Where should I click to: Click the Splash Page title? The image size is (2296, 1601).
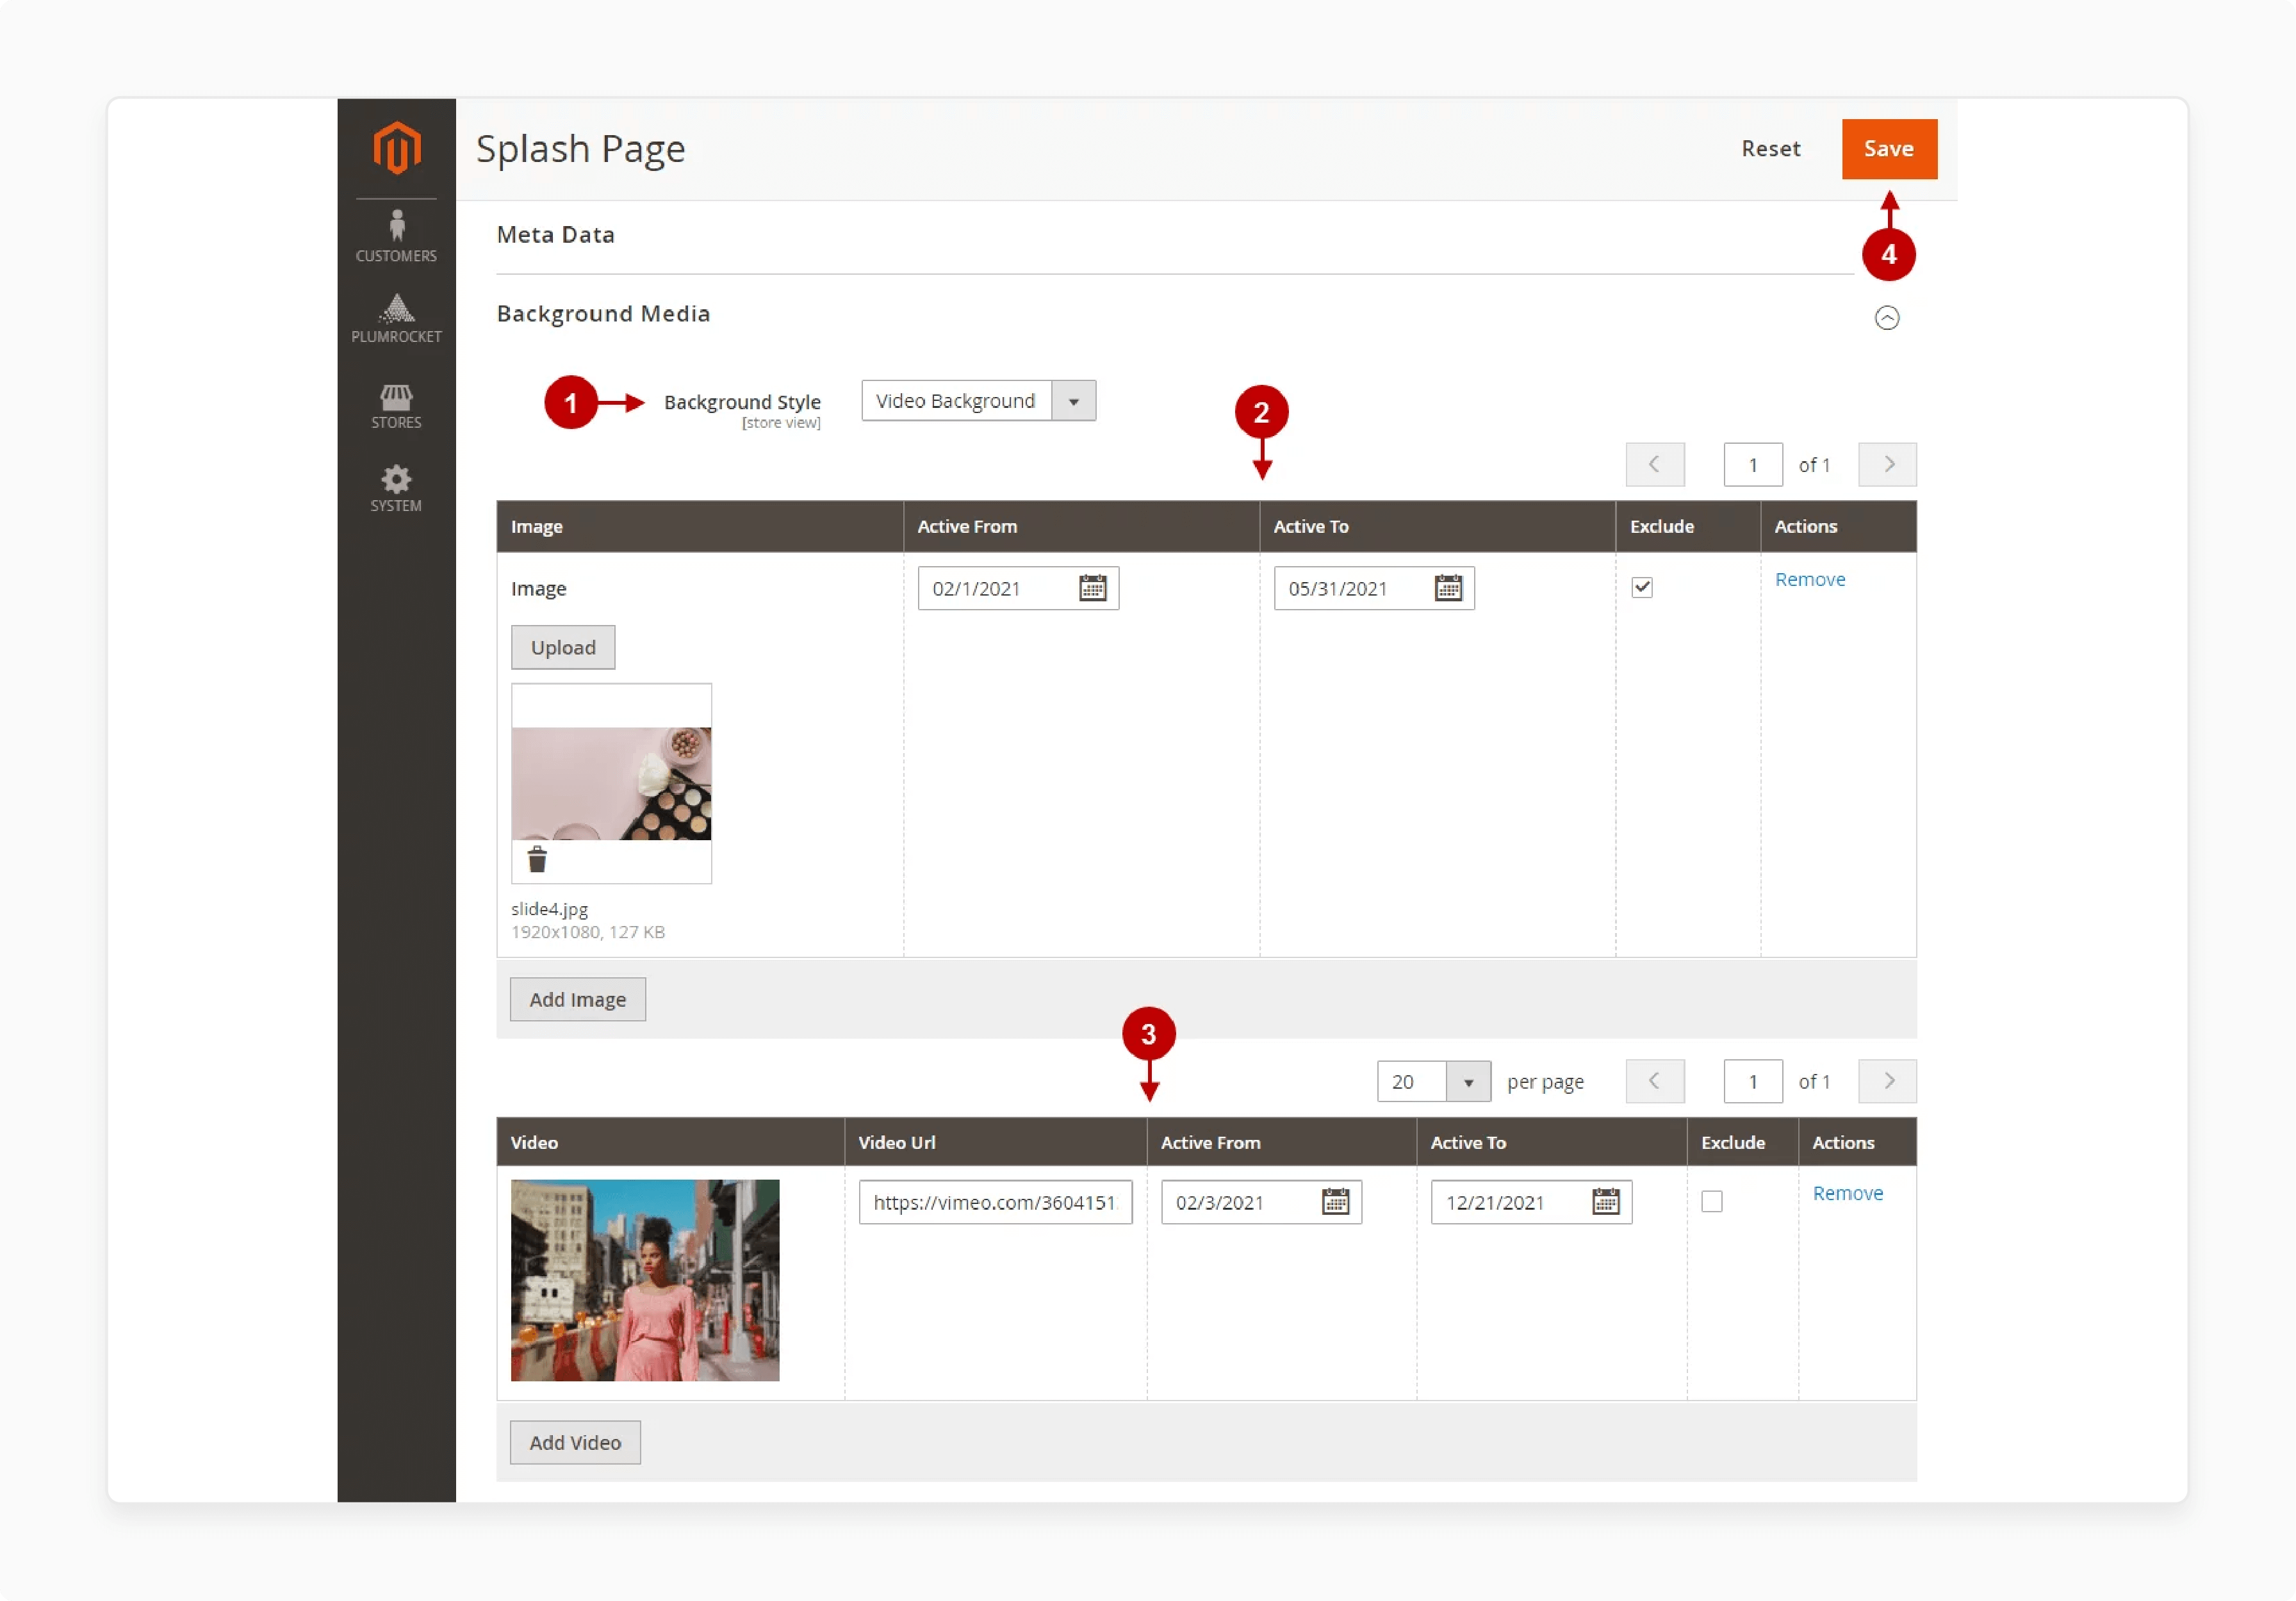point(580,149)
